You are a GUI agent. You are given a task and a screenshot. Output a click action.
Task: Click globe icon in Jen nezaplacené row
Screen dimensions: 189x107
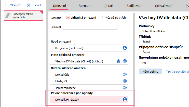click(x=125, y=88)
